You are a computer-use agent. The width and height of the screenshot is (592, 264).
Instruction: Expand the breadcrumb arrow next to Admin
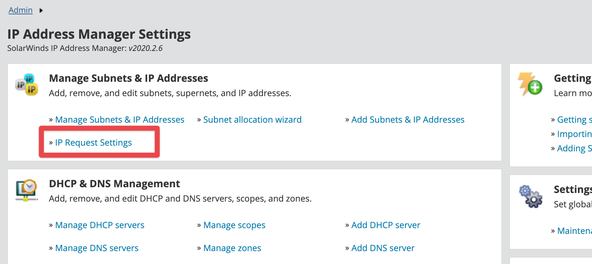point(41,10)
